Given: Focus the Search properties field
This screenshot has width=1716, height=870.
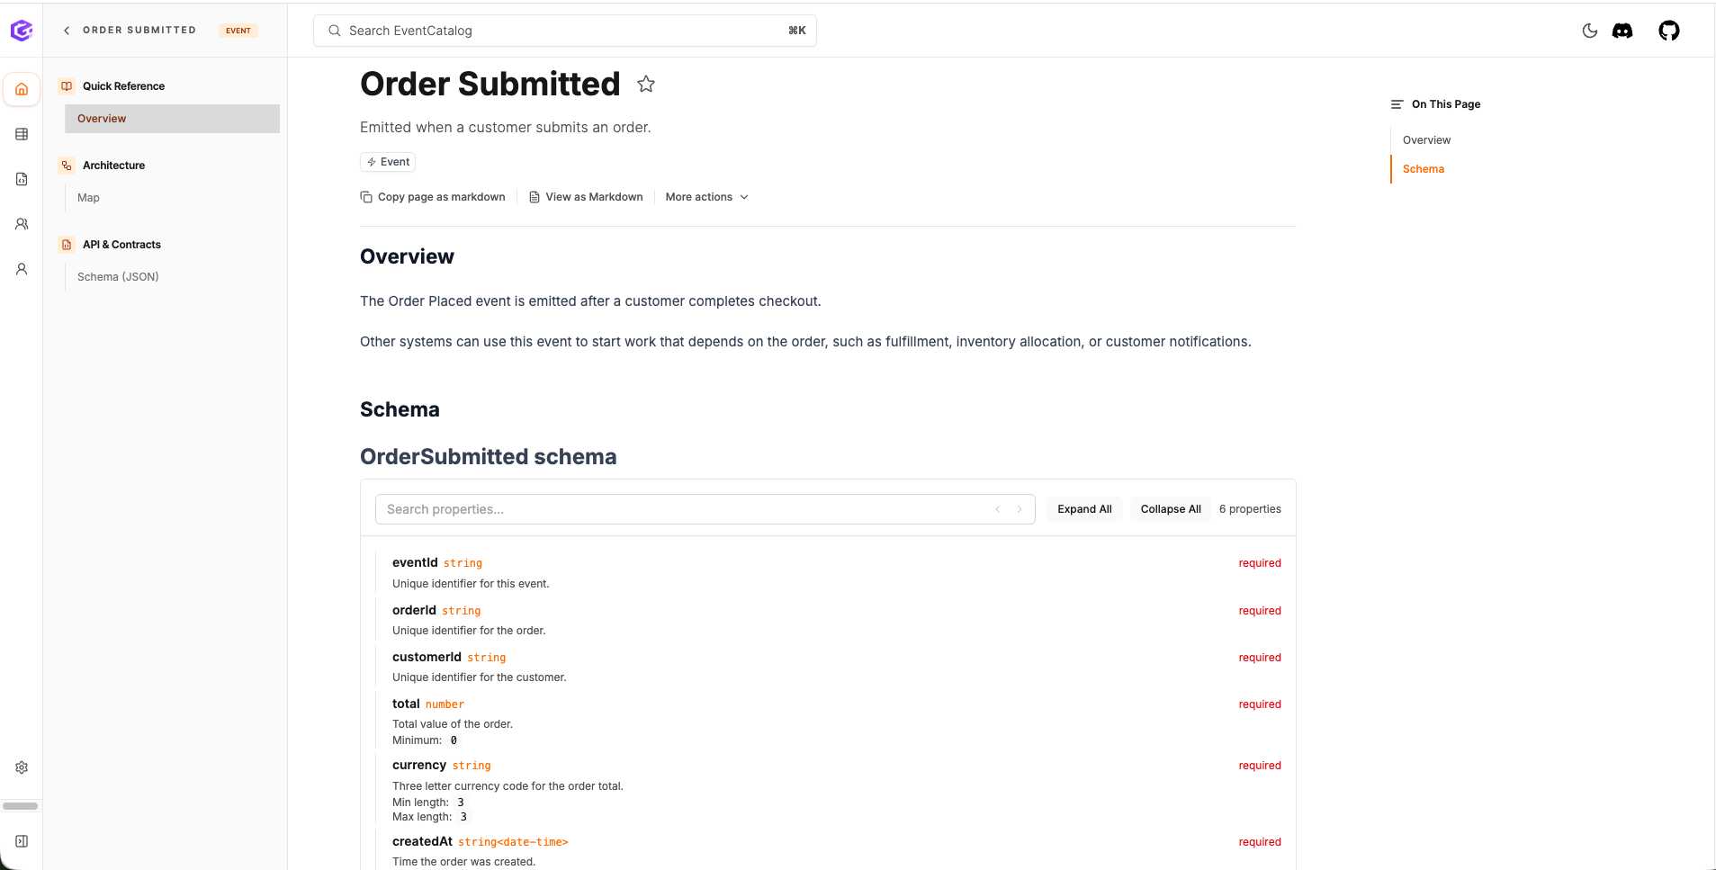Looking at the screenshot, I should click(705, 509).
